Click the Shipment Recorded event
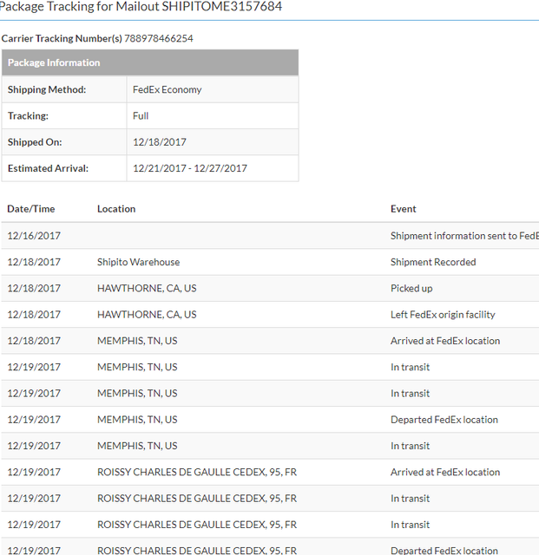This screenshot has height=555, width=539. pyautogui.click(x=433, y=262)
